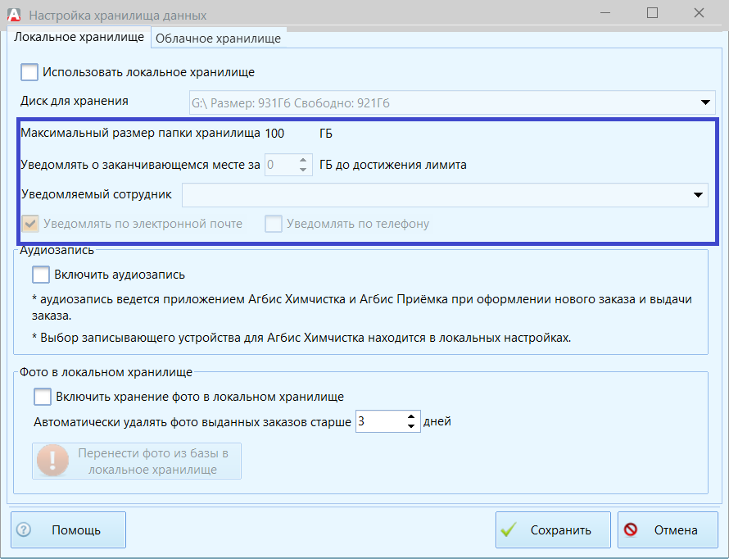Click the warning exclamation icon on transfer button
Image resolution: width=729 pixels, height=559 pixels.
point(52,461)
